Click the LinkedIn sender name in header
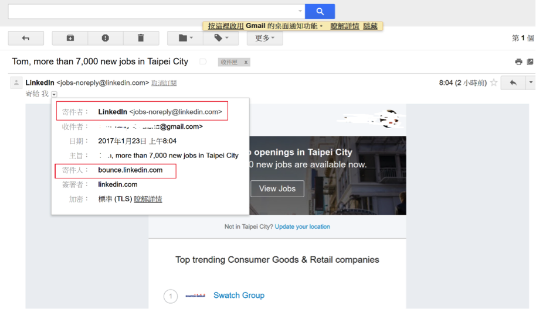The height and width of the screenshot is (309, 536). [40, 83]
